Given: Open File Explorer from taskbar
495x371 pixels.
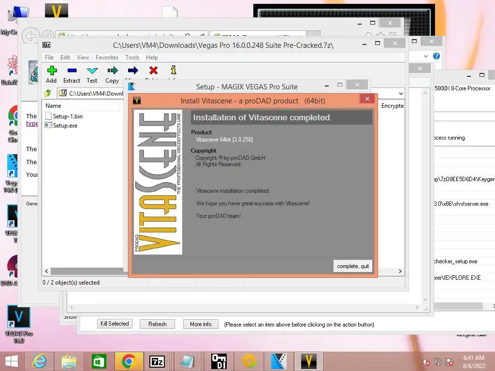Looking at the screenshot, I should pyautogui.click(x=69, y=361).
